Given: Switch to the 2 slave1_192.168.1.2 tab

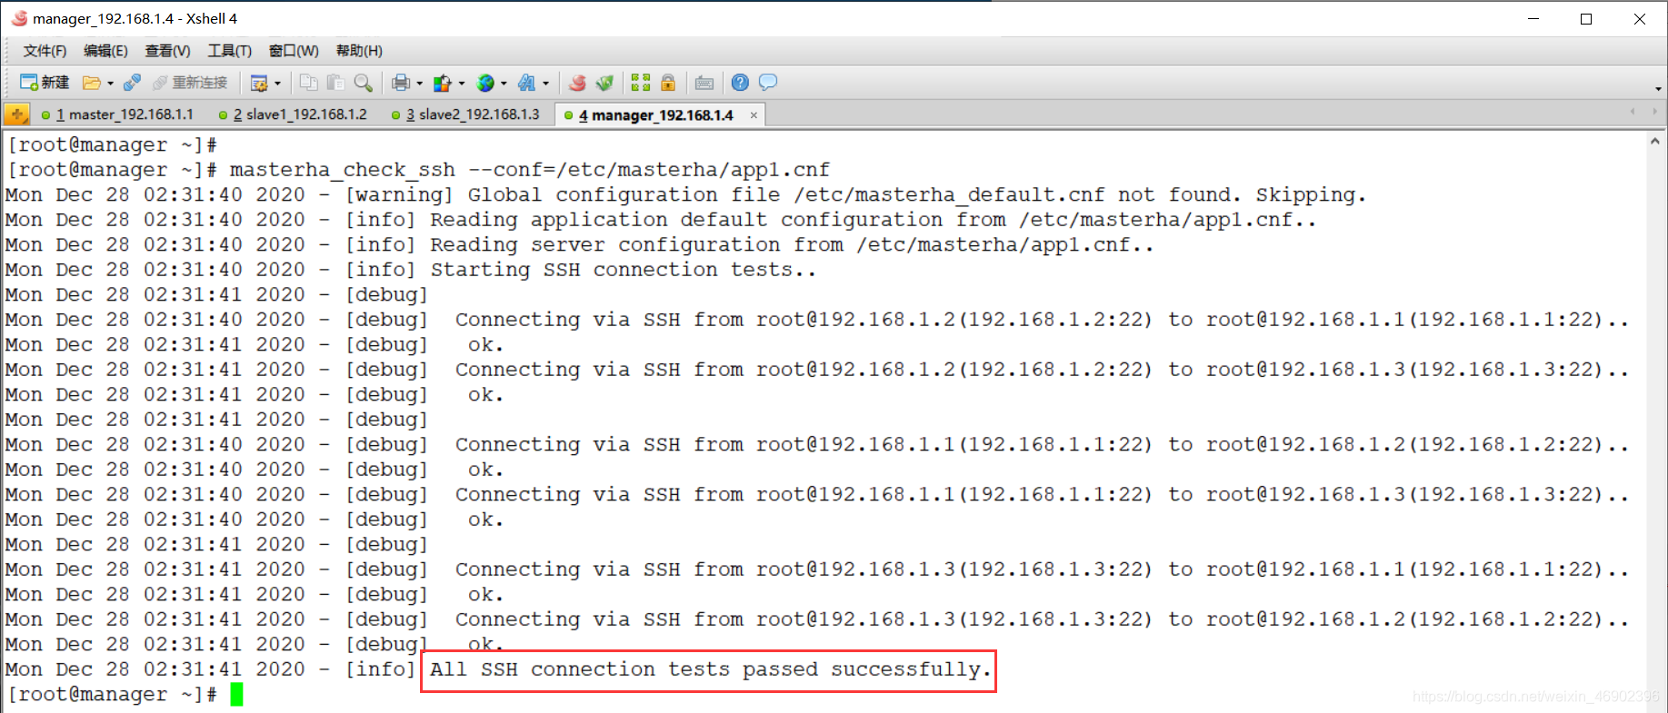Looking at the screenshot, I should [x=294, y=114].
